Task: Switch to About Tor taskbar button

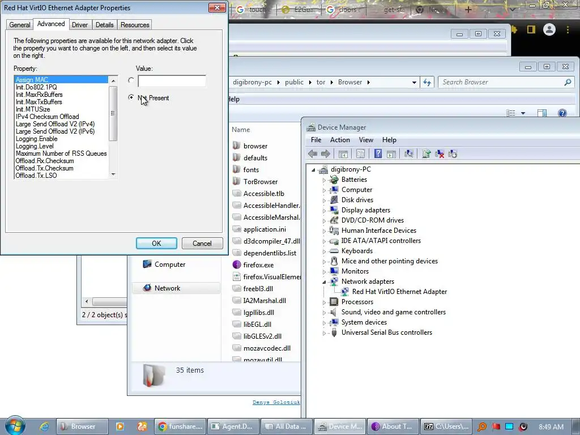Action: coord(394,427)
